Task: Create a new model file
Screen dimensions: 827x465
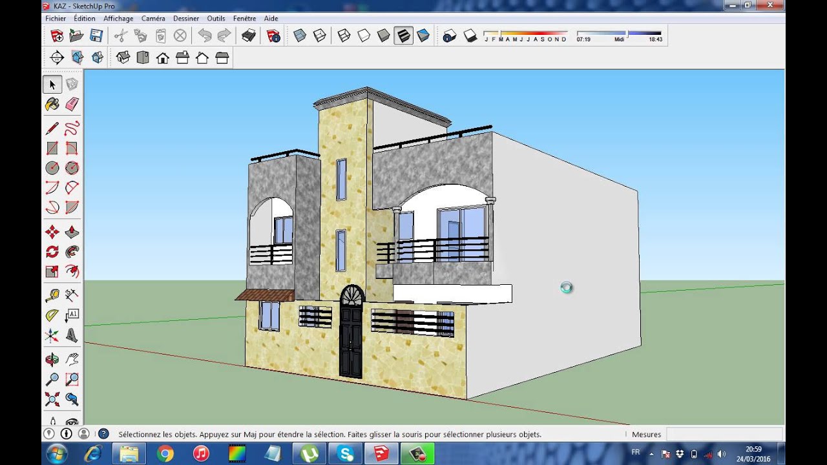Action: [57, 36]
